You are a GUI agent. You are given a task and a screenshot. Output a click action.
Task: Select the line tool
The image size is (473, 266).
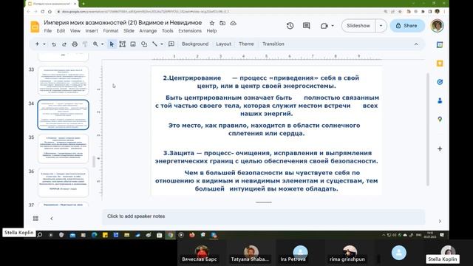(154, 44)
